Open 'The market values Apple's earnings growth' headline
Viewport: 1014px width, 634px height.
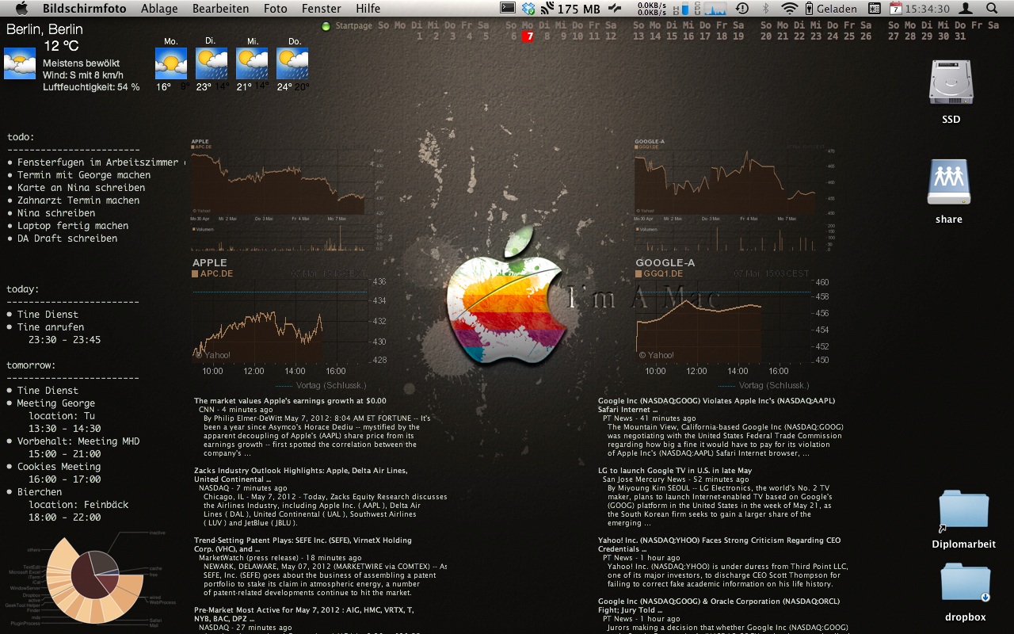click(290, 401)
